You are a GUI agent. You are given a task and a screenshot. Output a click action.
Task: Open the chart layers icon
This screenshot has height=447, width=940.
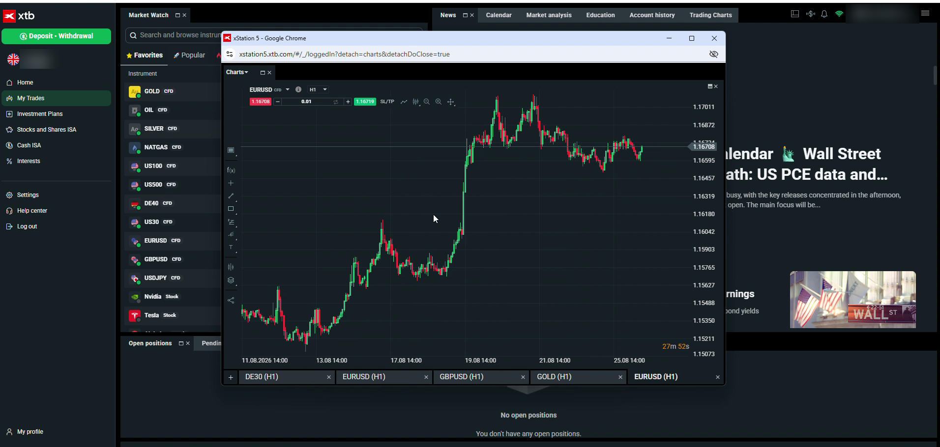coord(231,280)
